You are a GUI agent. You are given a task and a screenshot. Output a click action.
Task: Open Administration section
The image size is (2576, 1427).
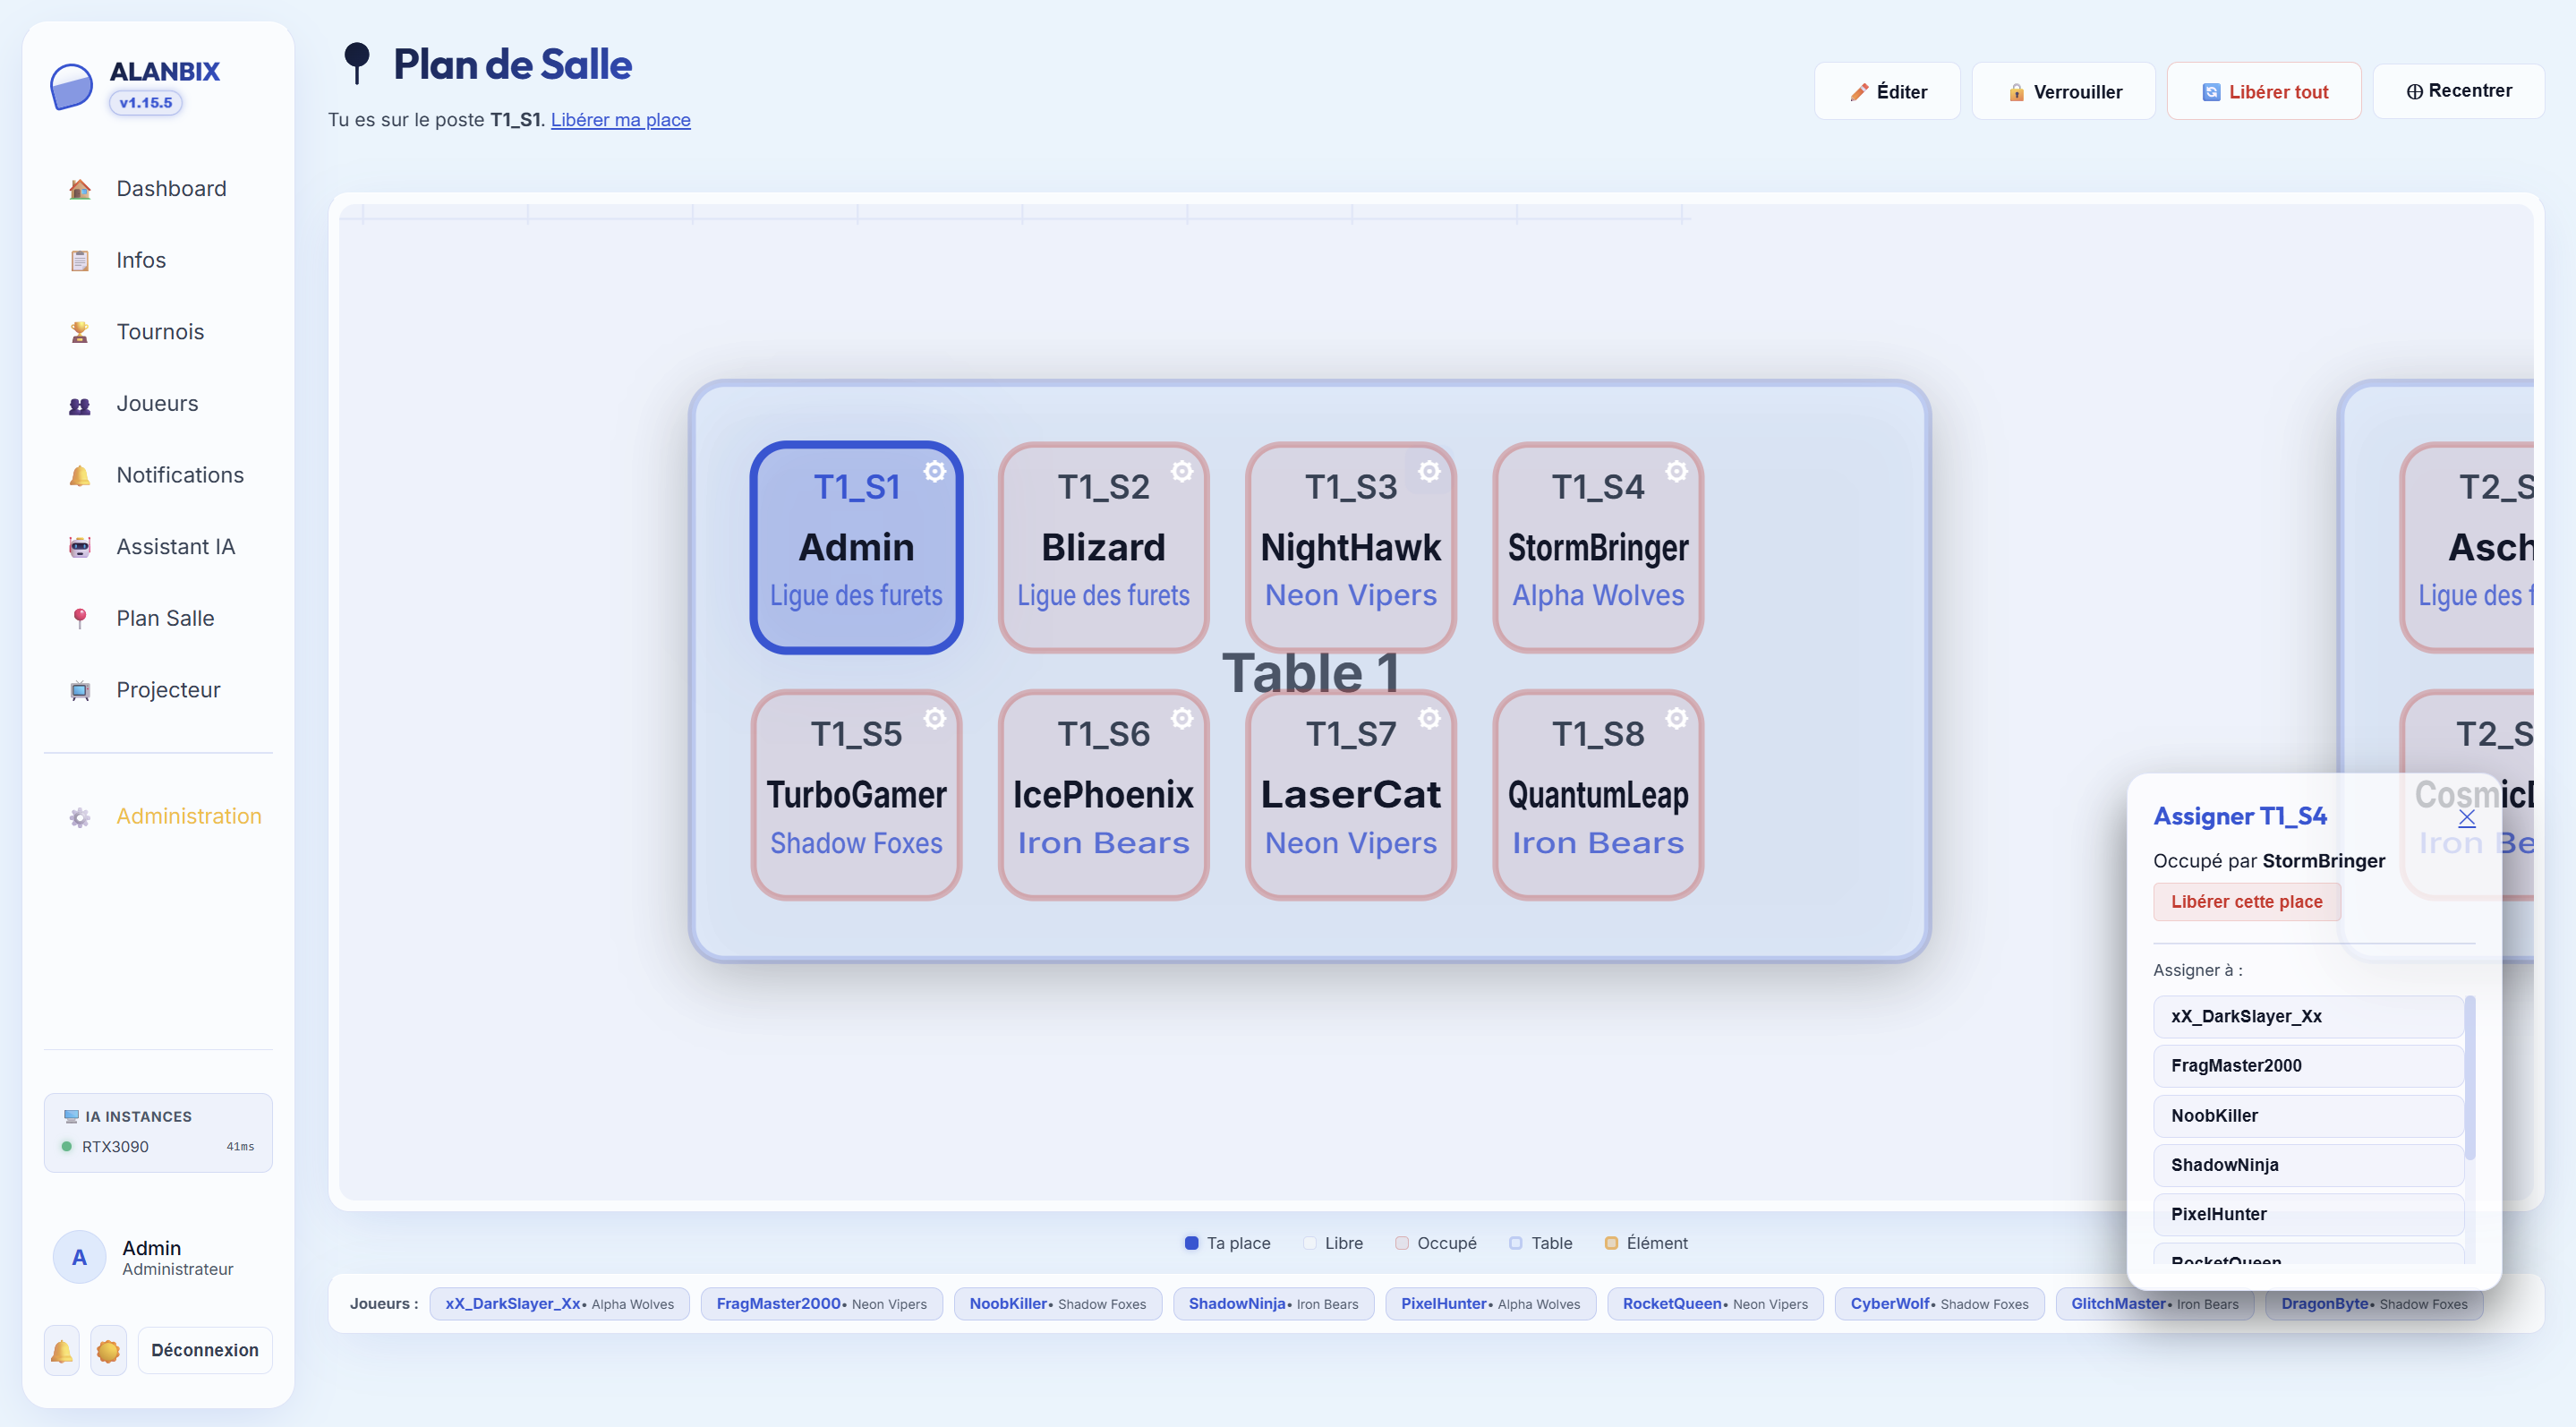coord(158,817)
